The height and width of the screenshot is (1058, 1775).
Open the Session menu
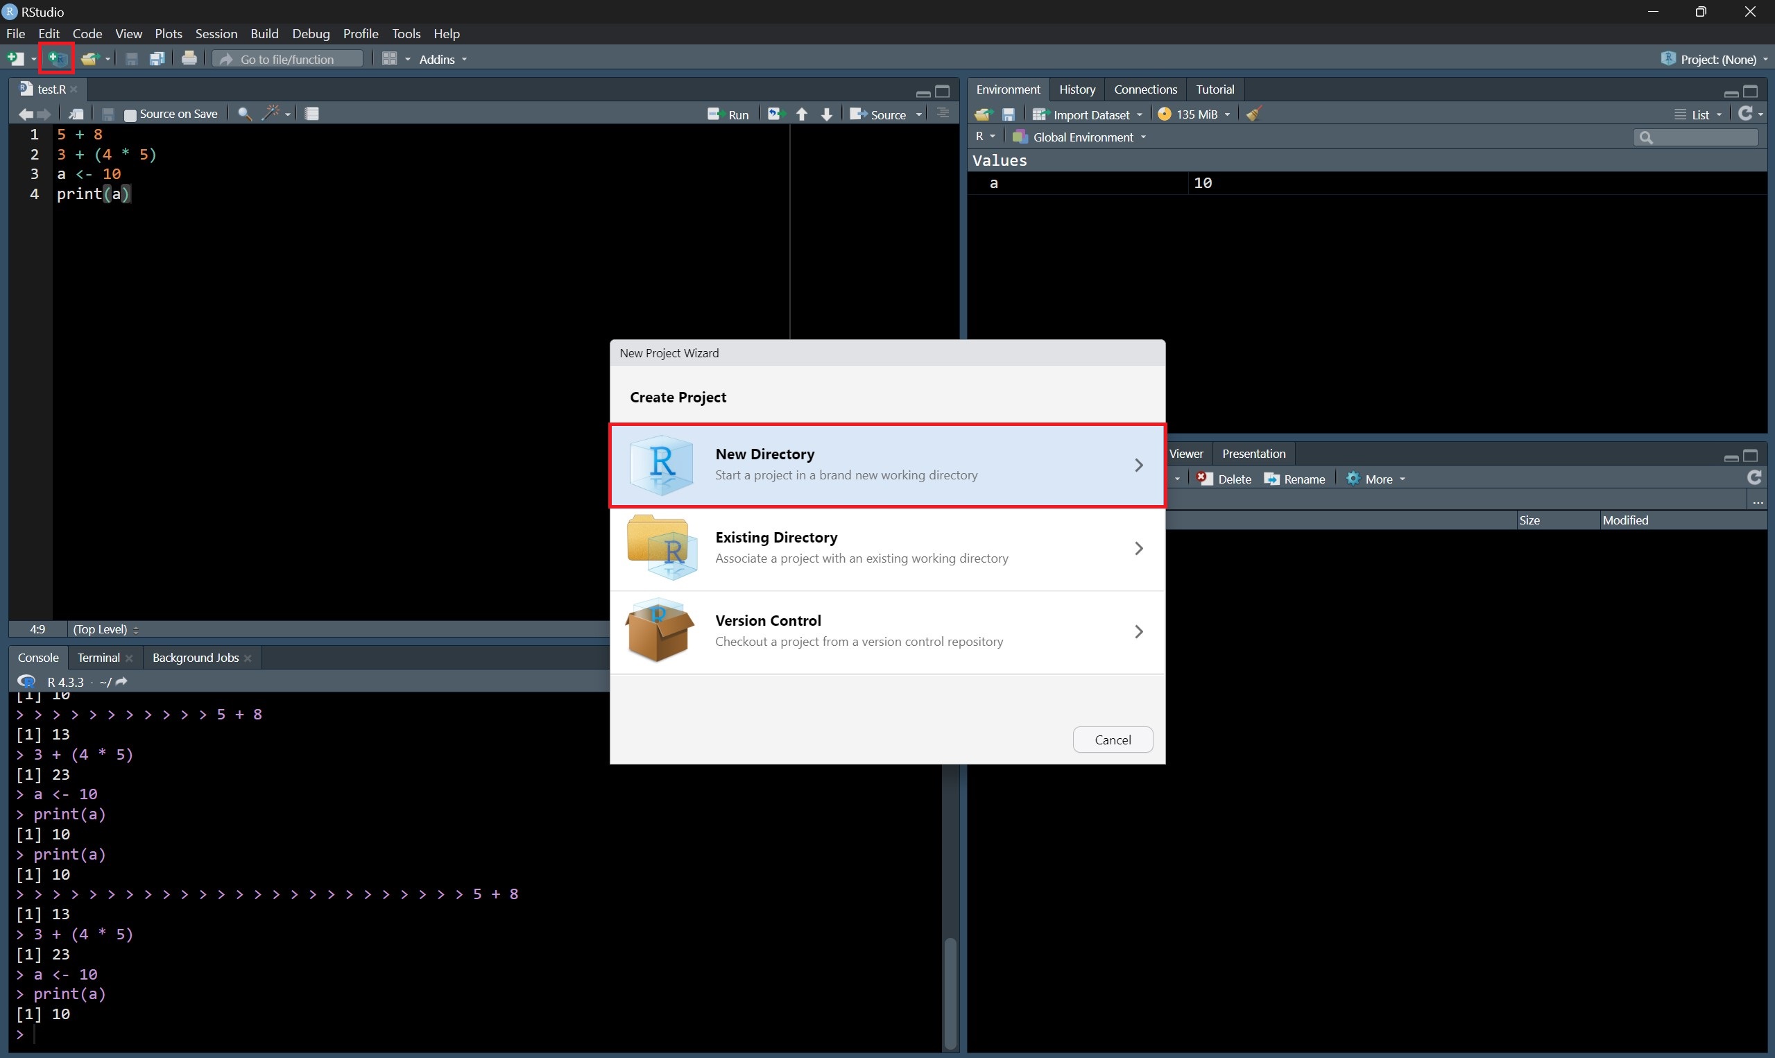216,33
